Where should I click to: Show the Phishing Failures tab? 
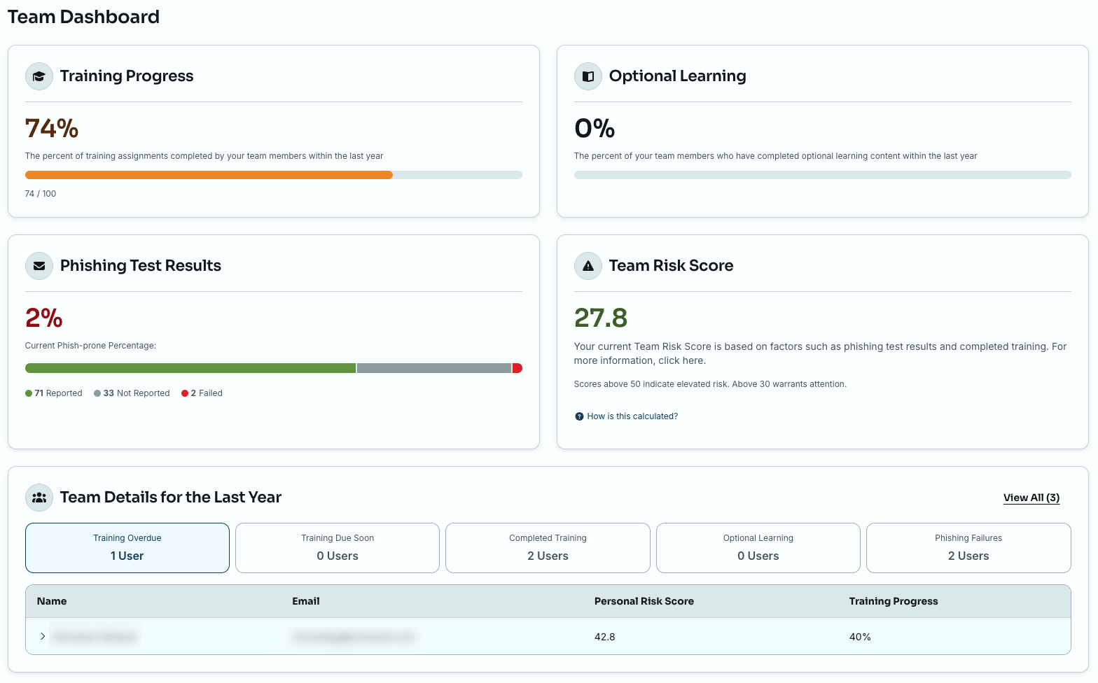[x=968, y=548]
